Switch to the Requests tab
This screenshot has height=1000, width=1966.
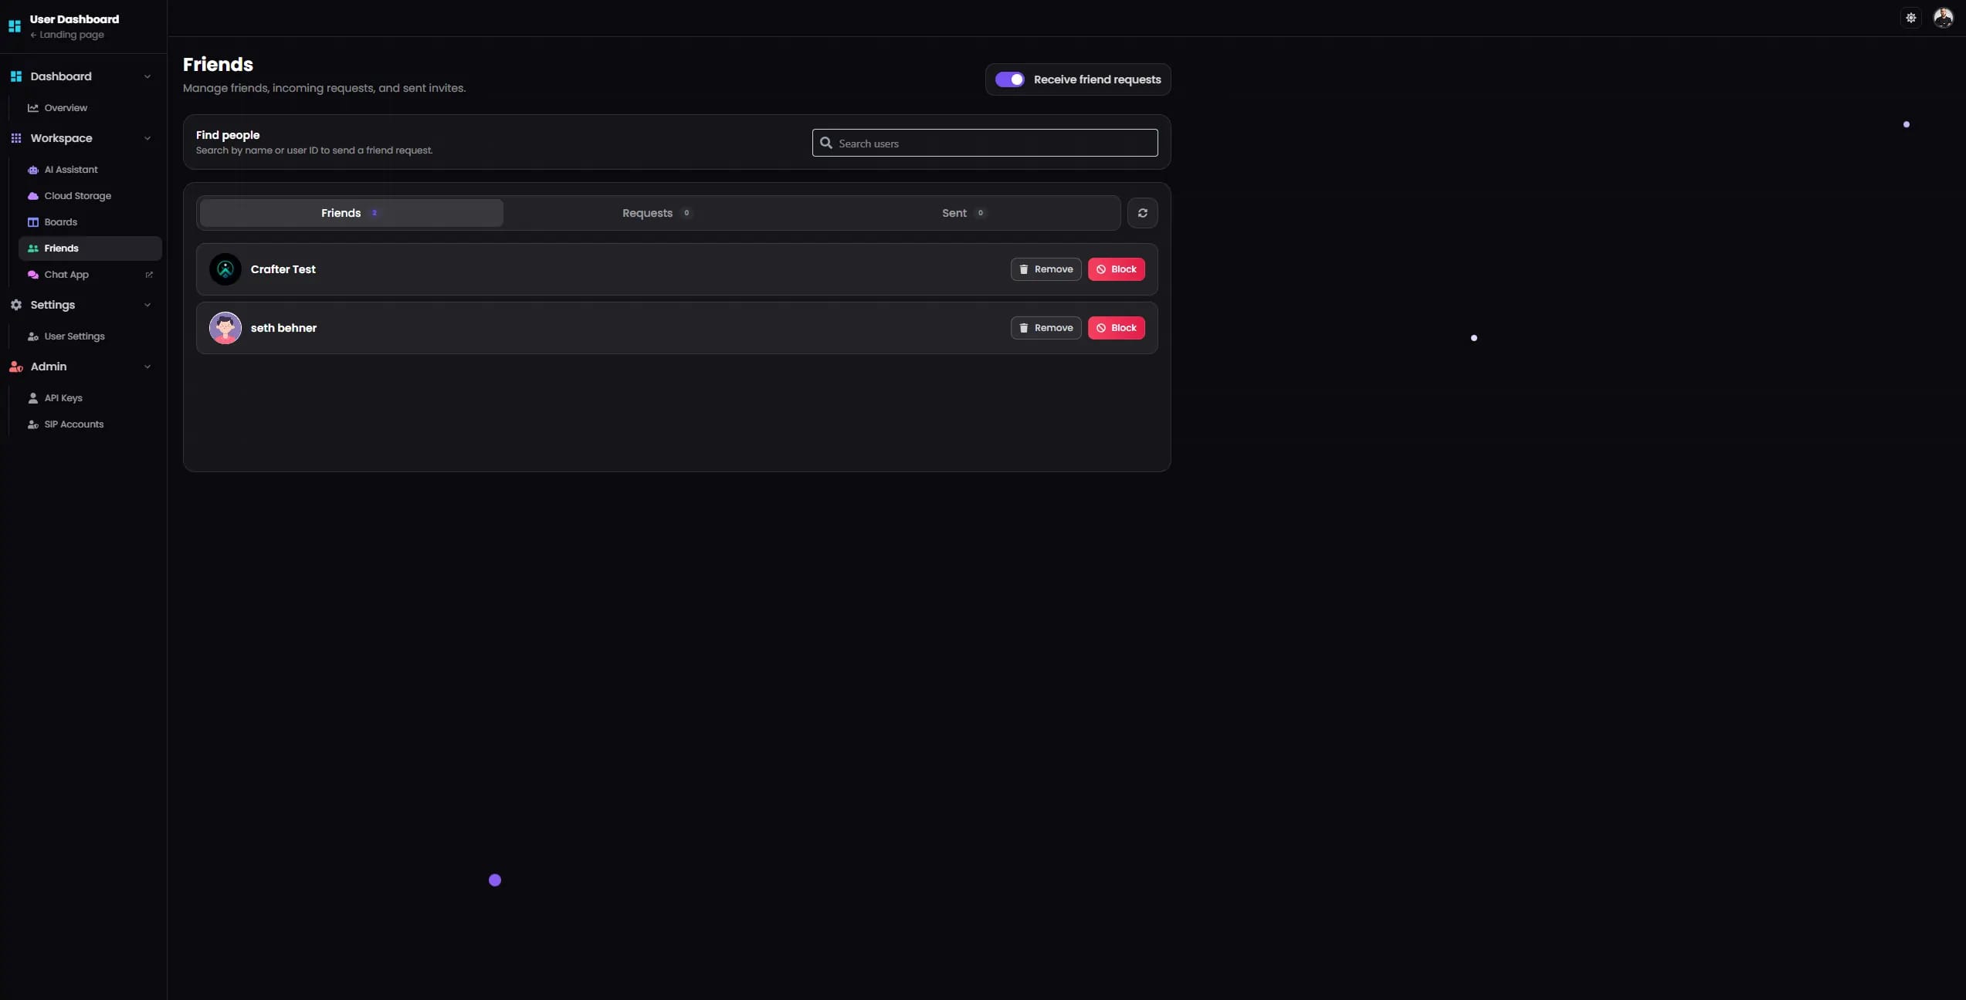(x=657, y=213)
